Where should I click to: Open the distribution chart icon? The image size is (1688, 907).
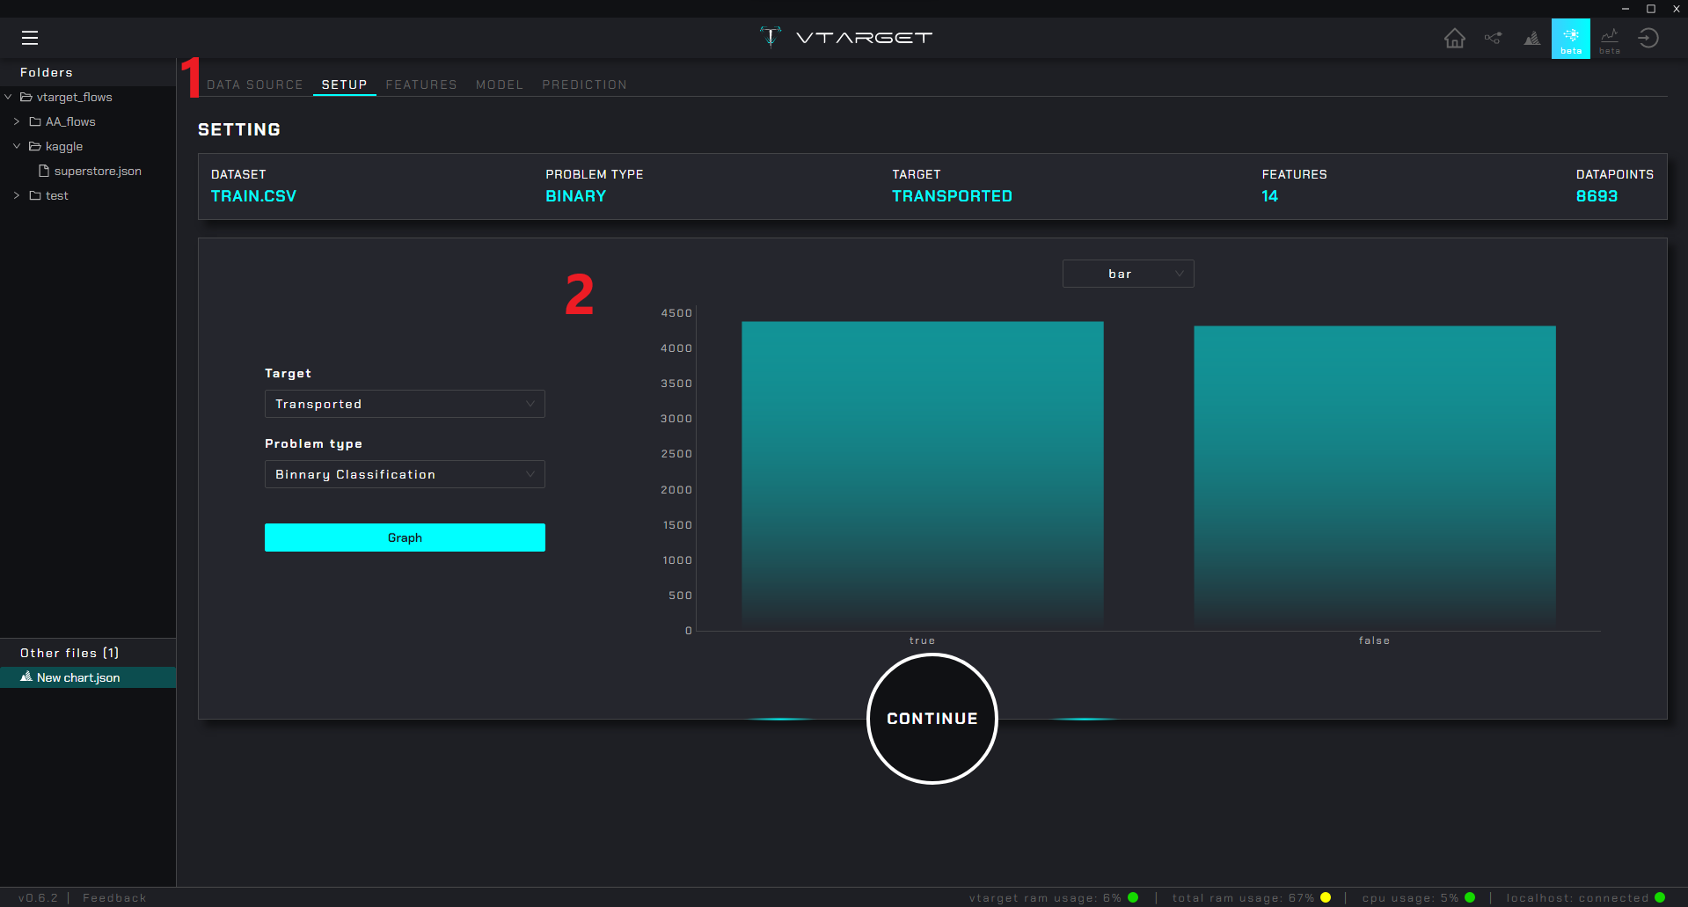(1531, 38)
